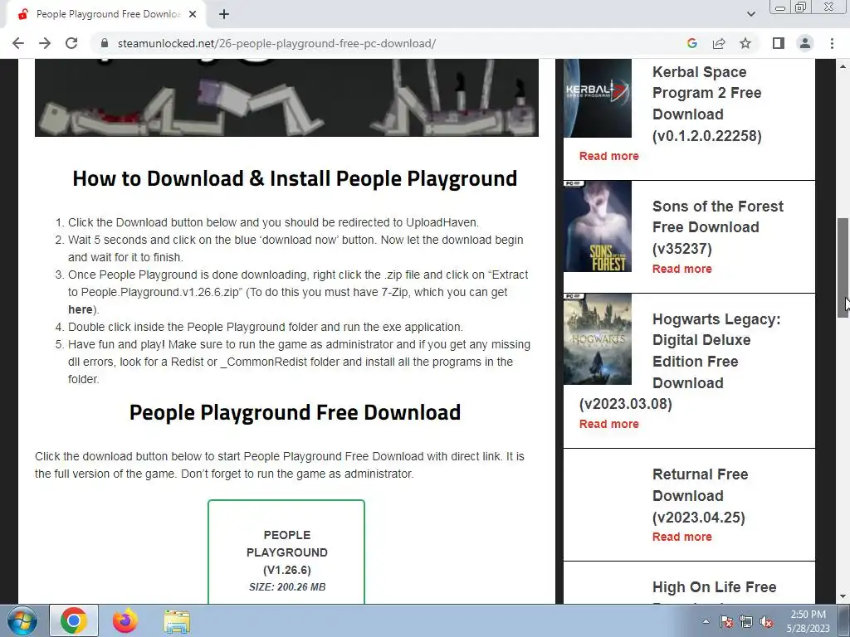Viewport: 850px width, 637px height.
Task: Open Action Center flag icon
Action: coord(725,621)
